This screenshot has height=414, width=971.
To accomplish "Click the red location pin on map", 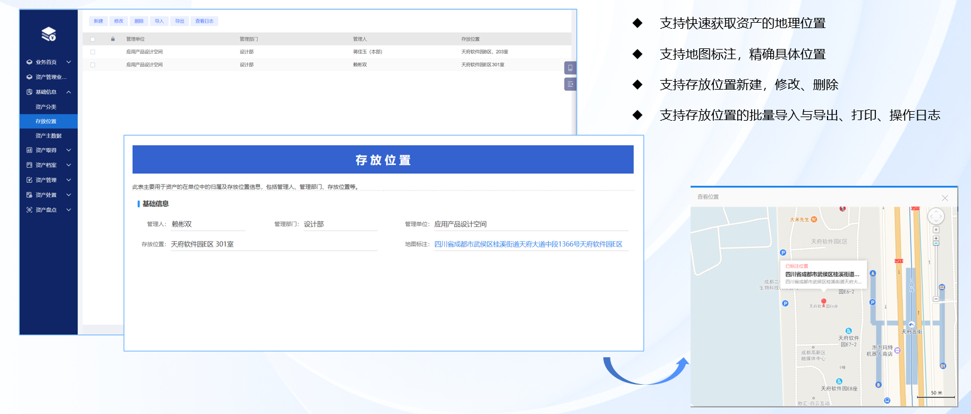I will pos(823,302).
